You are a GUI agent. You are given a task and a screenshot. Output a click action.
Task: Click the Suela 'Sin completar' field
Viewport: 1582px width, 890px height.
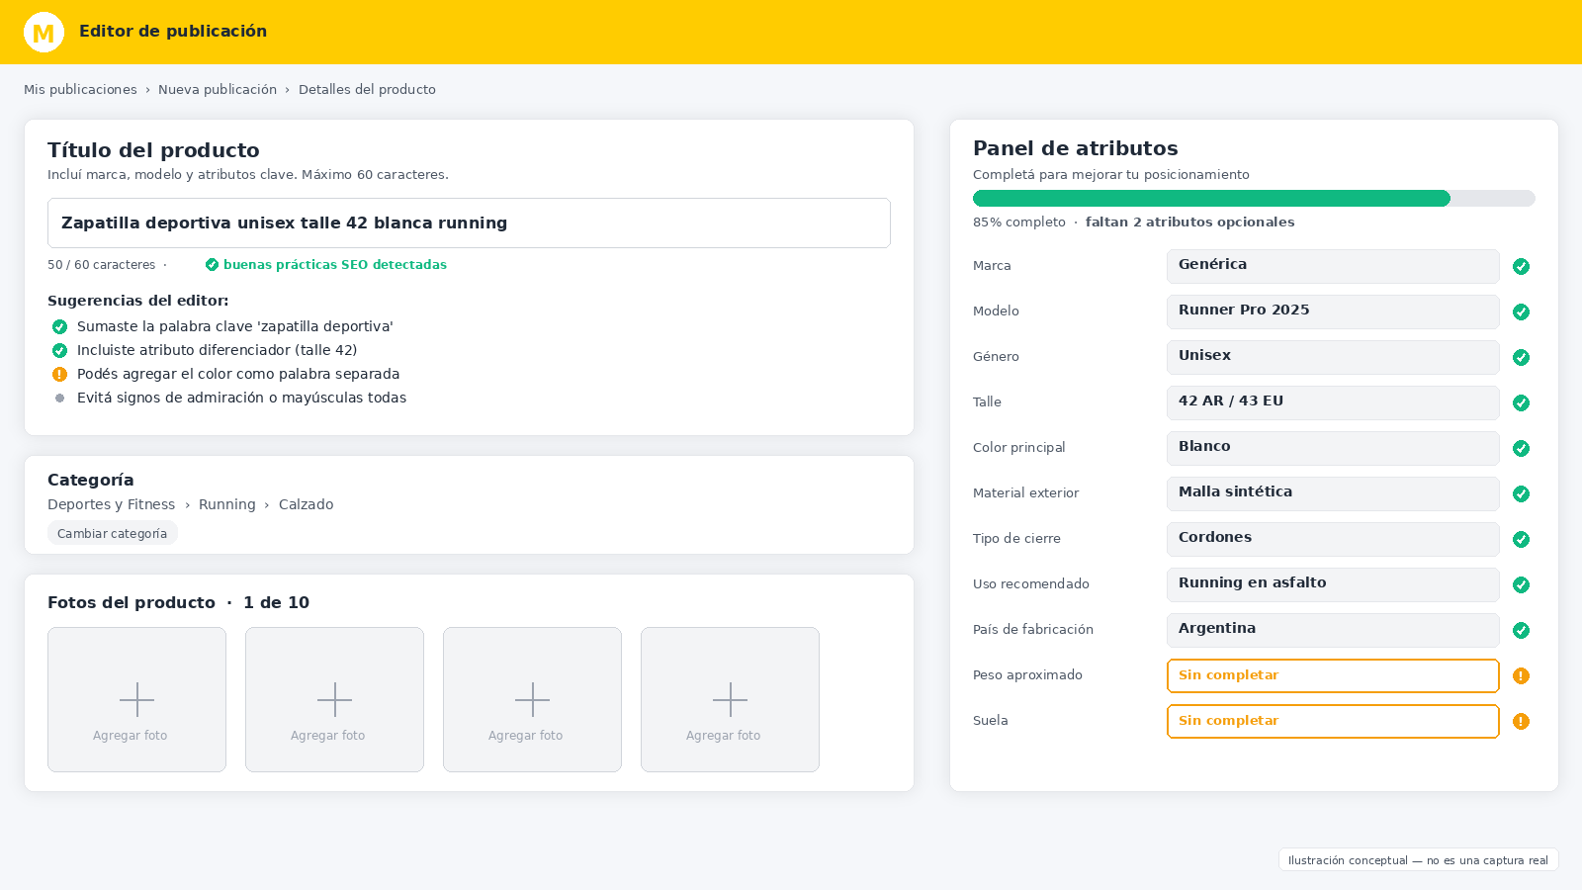coord(1333,722)
